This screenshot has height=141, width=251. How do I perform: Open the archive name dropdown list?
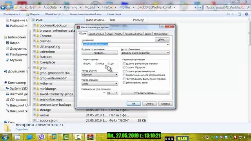click(x=168, y=44)
